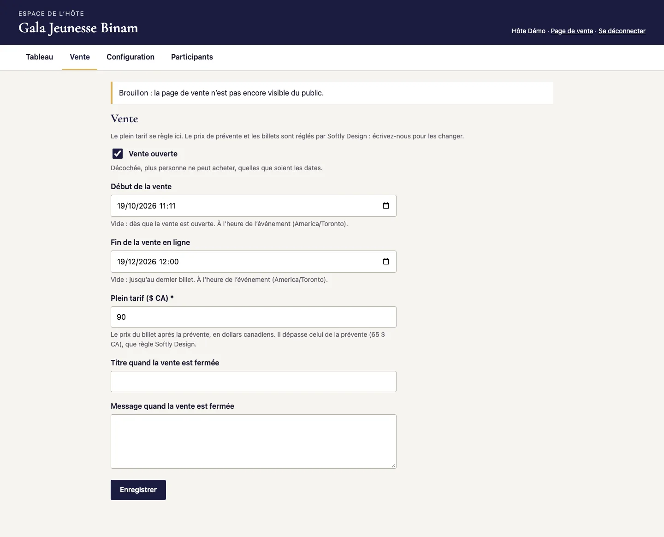Open the Configuration tab
Screen dimensions: 664x537
pyautogui.click(x=130, y=57)
